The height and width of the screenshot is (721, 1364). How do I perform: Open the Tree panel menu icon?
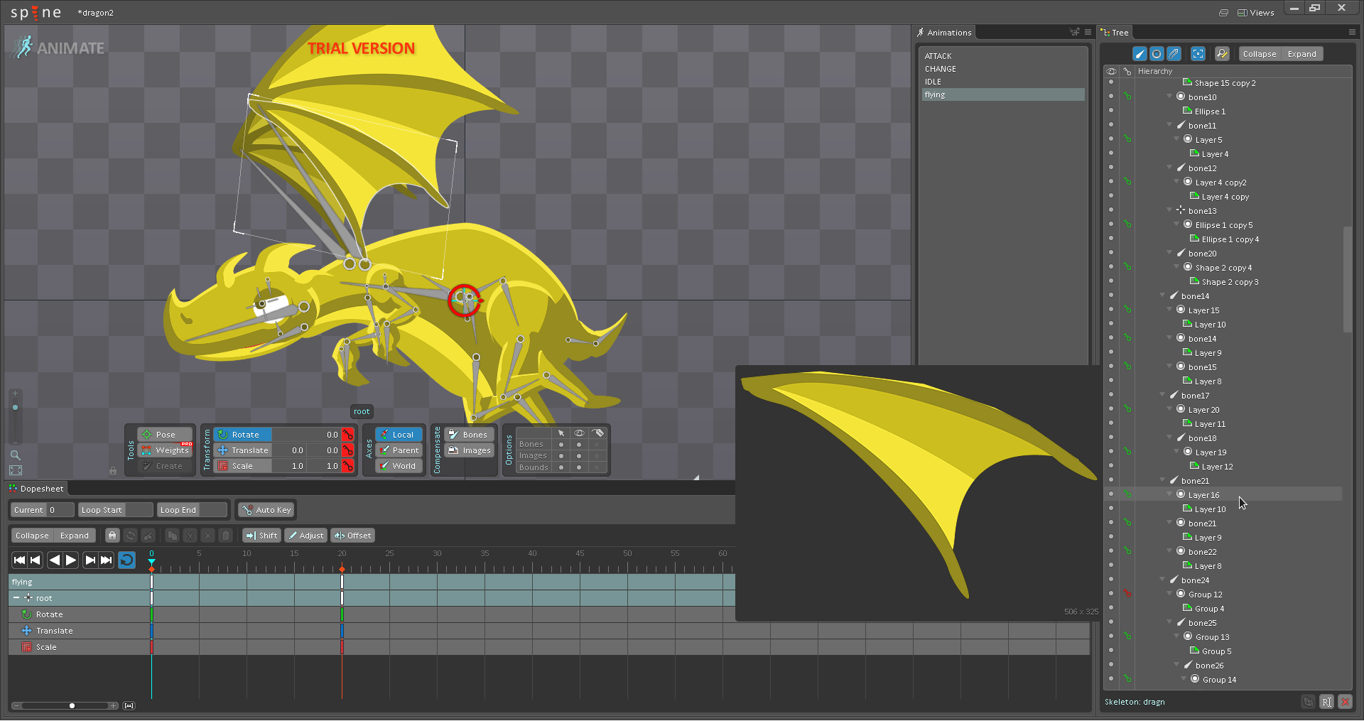point(1352,32)
